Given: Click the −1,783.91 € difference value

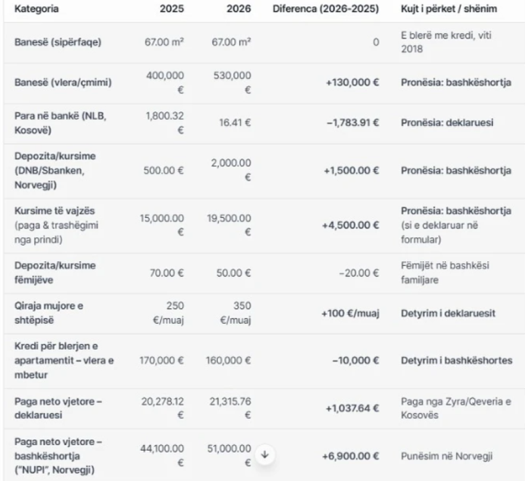Looking at the screenshot, I should [353, 122].
